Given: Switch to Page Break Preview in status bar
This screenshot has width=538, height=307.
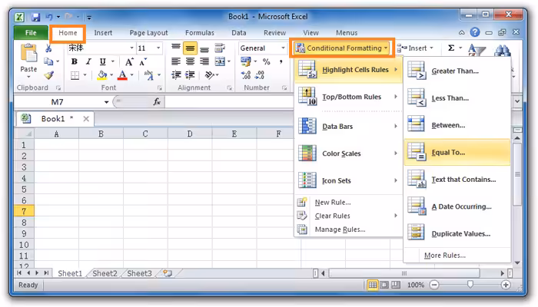Looking at the screenshot, I should [396, 285].
